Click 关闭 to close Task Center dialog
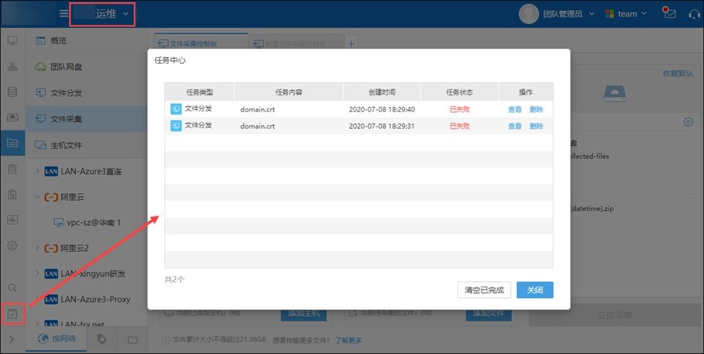The height and width of the screenshot is (354, 704). tap(535, 290)
